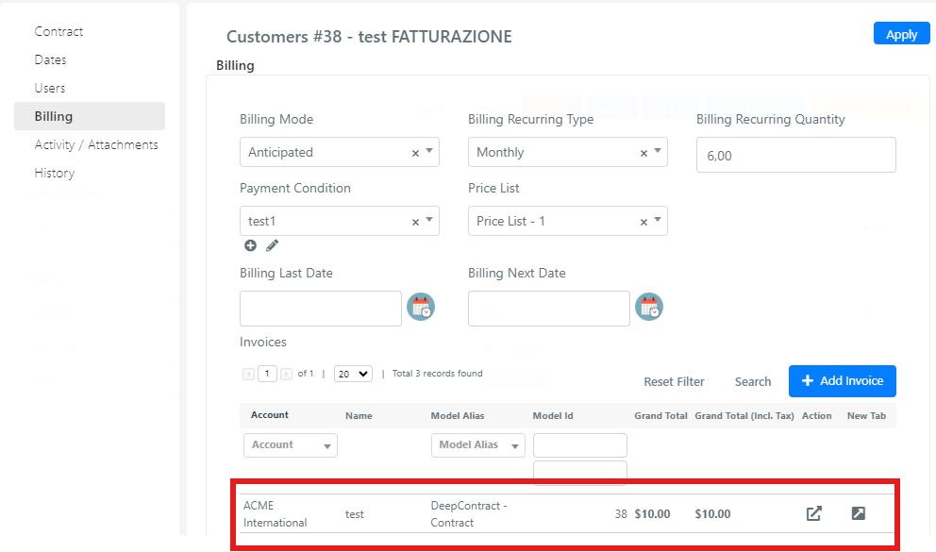Click the Name column header
Image resolution: width=936 pixels, height=552 pixels.
[x=359, y=415]
